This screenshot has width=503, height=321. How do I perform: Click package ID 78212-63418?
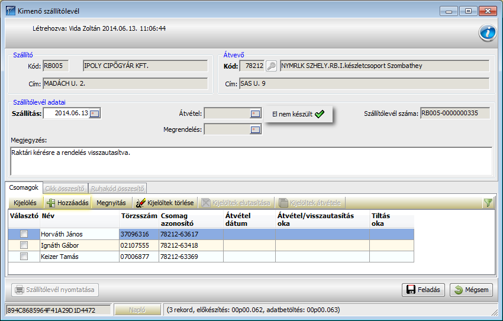(191, 245)
